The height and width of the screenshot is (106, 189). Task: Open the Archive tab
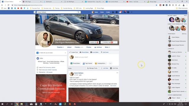tap(98, 47)
